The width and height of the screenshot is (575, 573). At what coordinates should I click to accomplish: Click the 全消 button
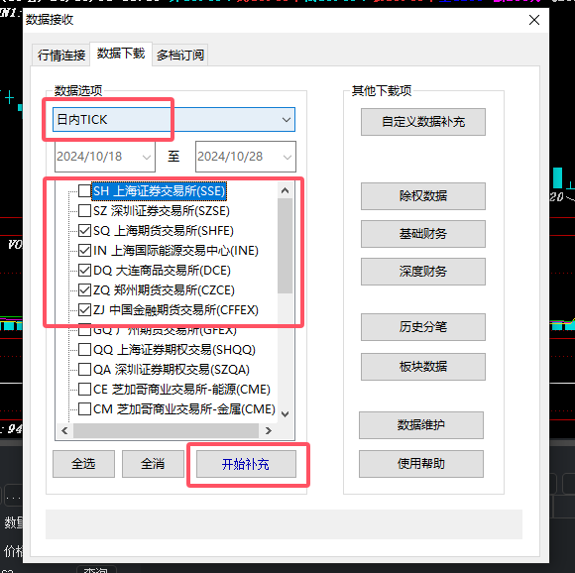(153, 464)
